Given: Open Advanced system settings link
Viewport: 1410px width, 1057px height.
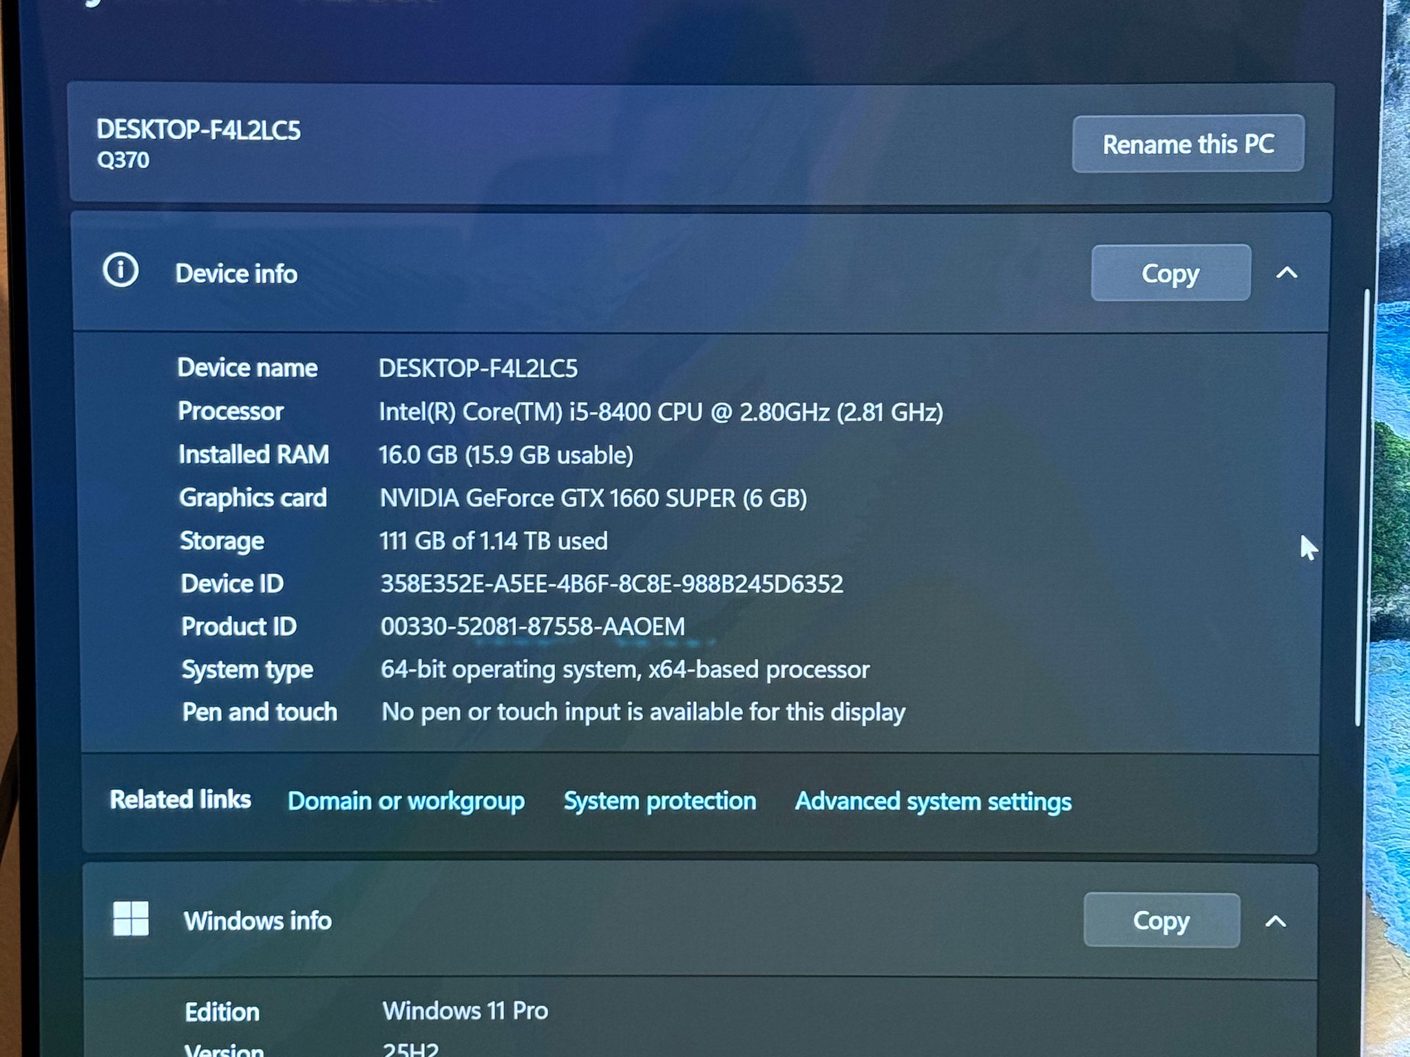Looking at the screenshot, I should (x=933, y=802).
